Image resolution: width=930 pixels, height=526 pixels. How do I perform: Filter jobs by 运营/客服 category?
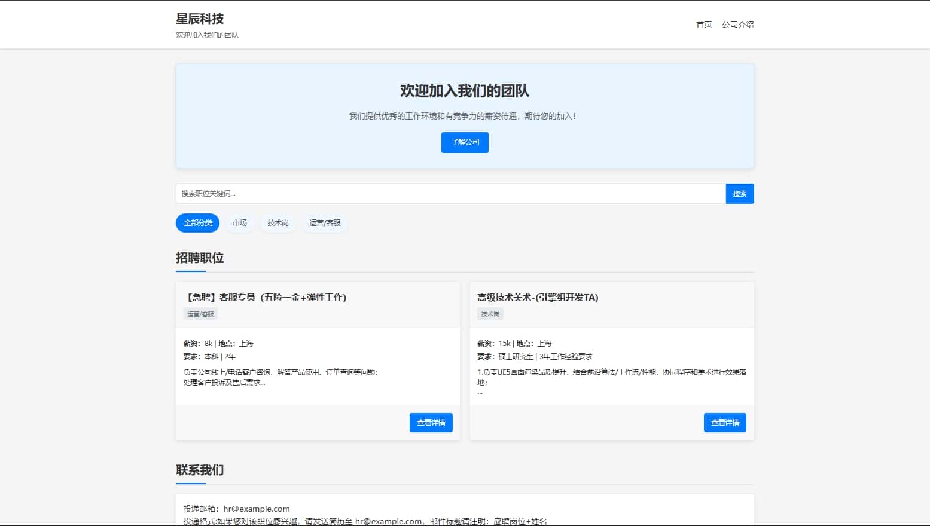coord(325,223)
